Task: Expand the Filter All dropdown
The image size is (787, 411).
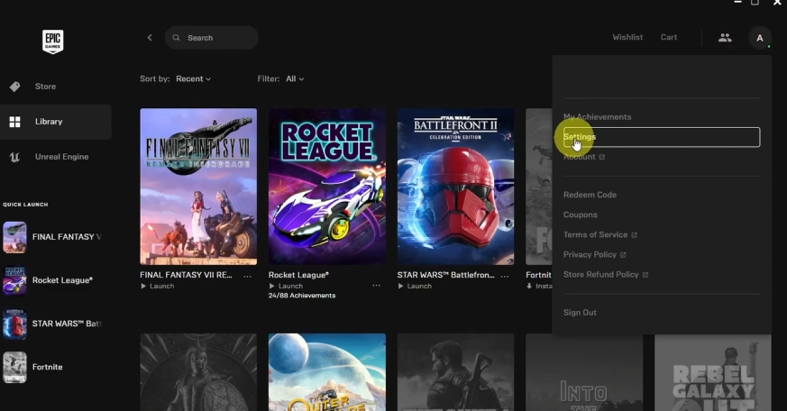Action: point(295,78)
